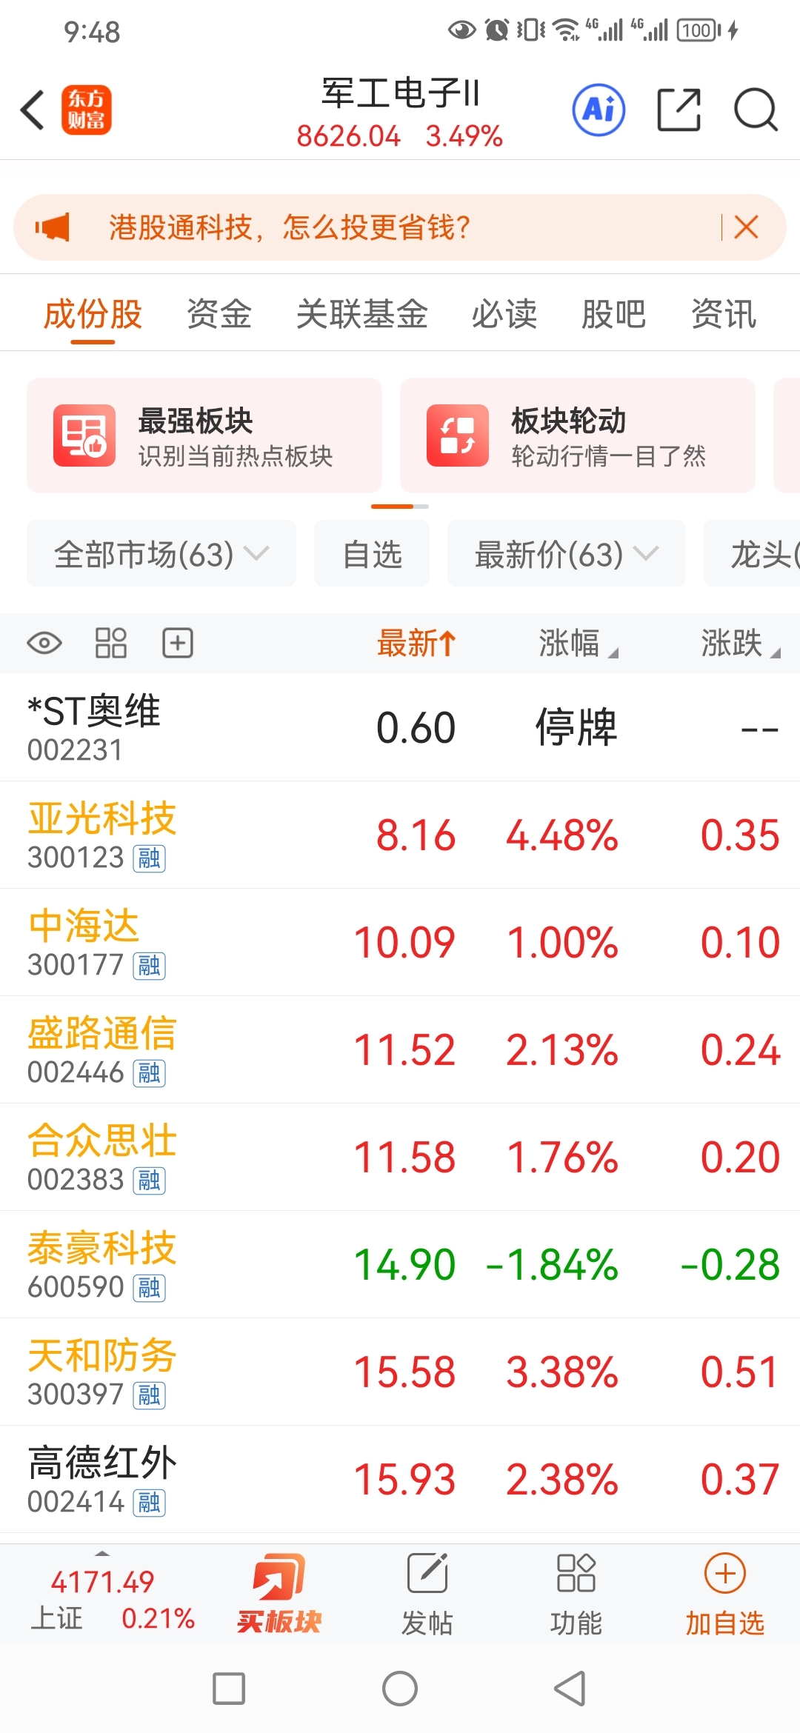
Task: Switch to the 资金 tab
Action: (x=219, y=314)
